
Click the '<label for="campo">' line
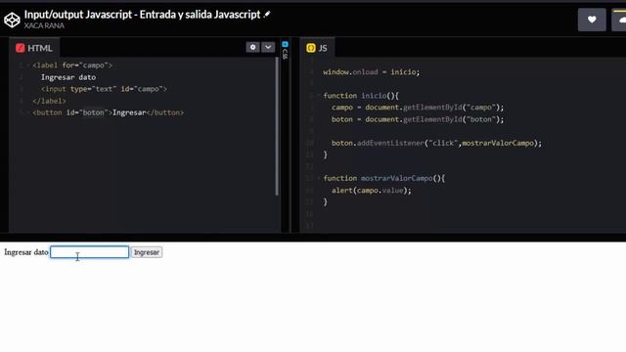tap(72, 66)
